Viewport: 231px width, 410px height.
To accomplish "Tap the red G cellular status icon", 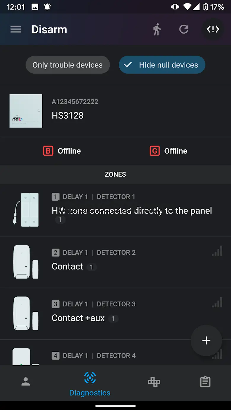I will tap(155, 151).
